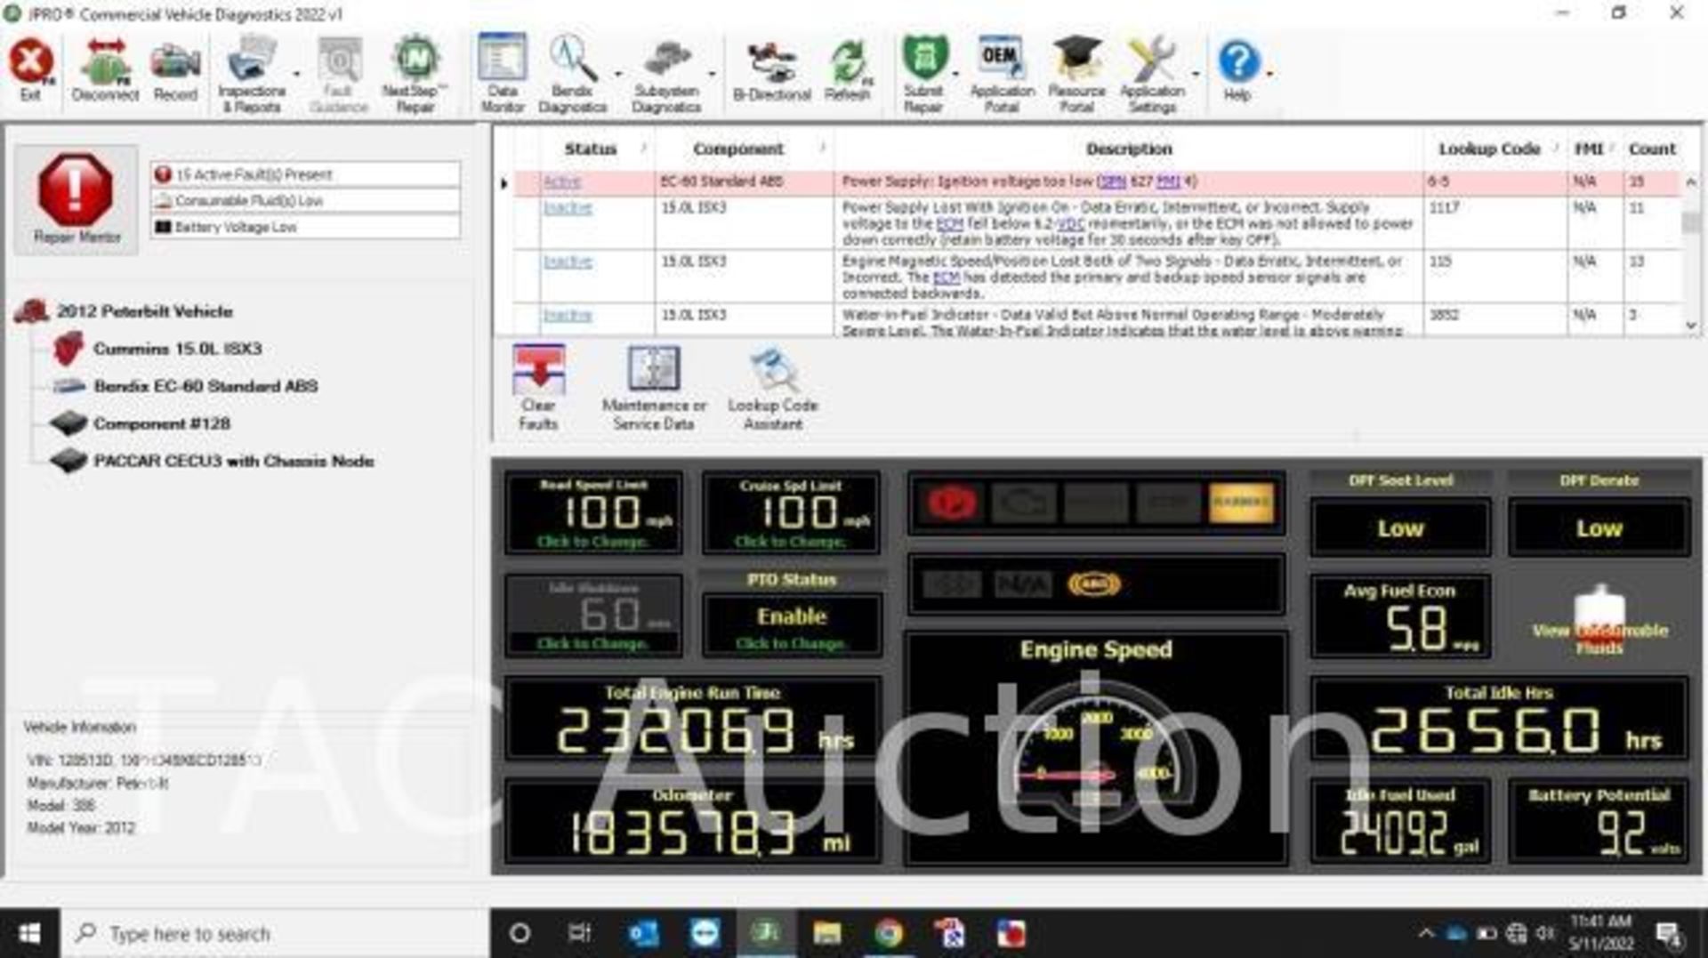This screenshot has width=1708, height=958.
Task: Open Submit Repair dropdown arrow
Action: [955, 75]
